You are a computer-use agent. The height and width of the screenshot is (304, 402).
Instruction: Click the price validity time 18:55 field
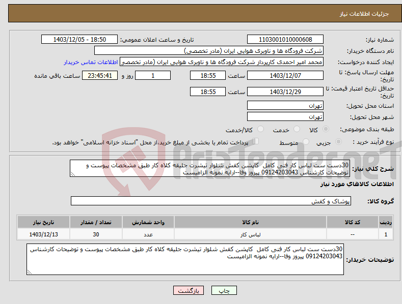point(208,92)
